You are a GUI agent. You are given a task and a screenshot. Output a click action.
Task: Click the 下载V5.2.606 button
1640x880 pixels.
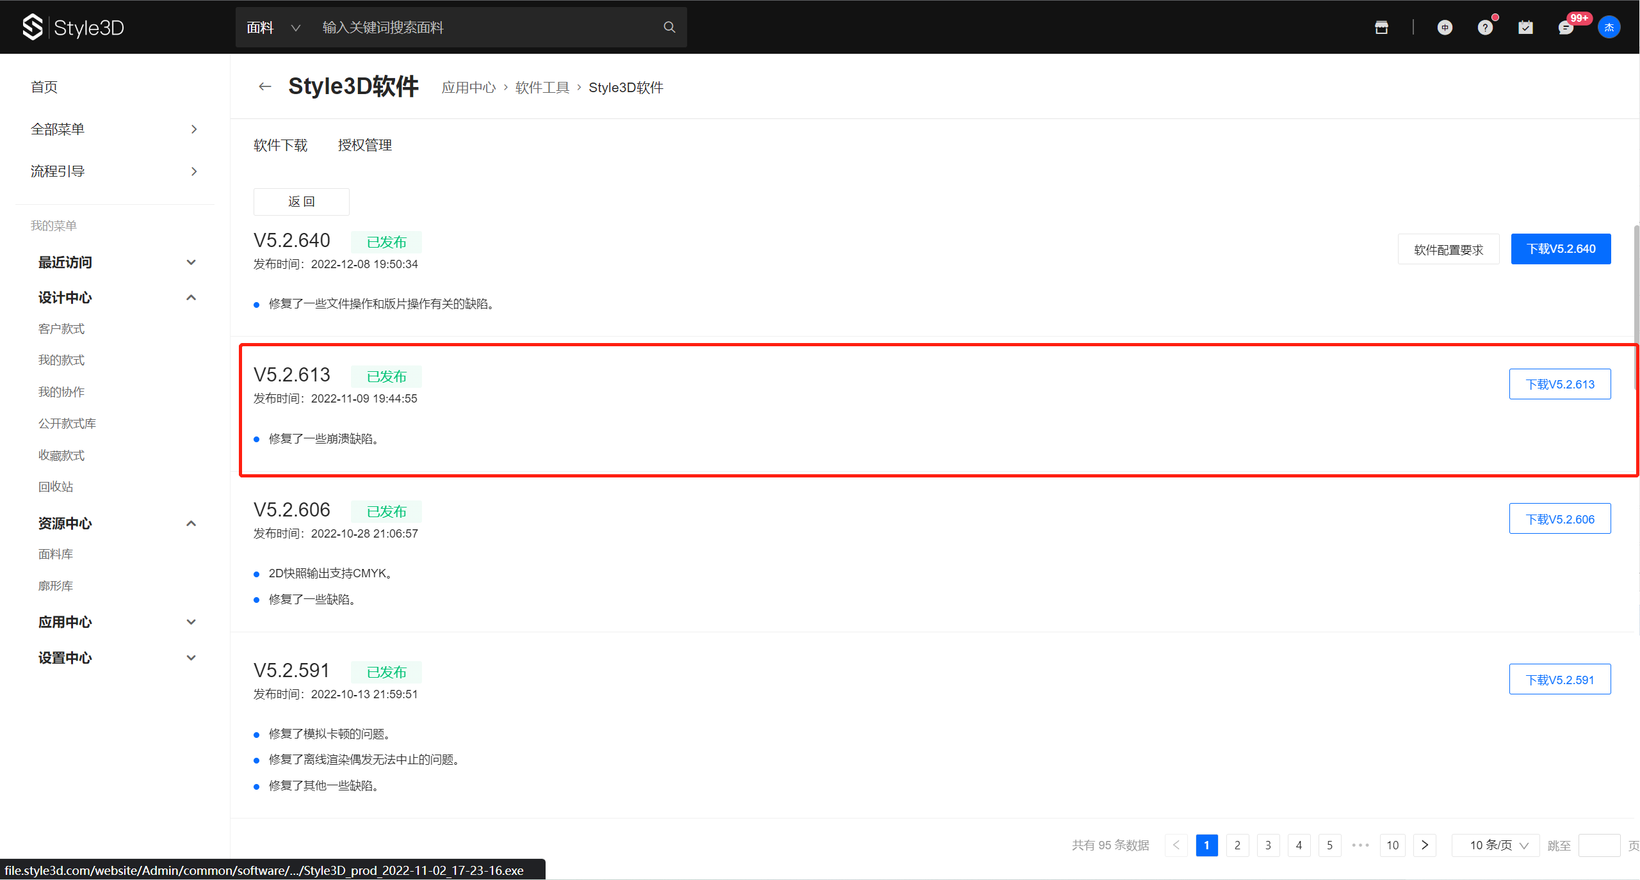click(x=1560, y=519)
